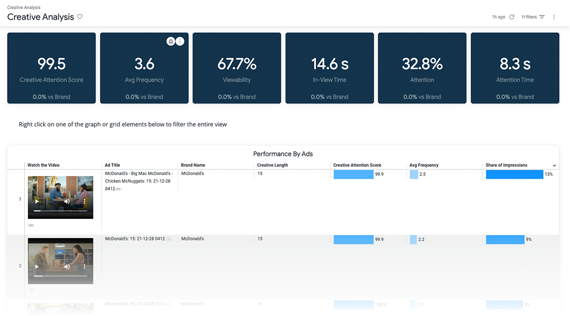The image size is (570, 316).
Task: Seek in the row 2 video progress bar
Action: point(61,276)
